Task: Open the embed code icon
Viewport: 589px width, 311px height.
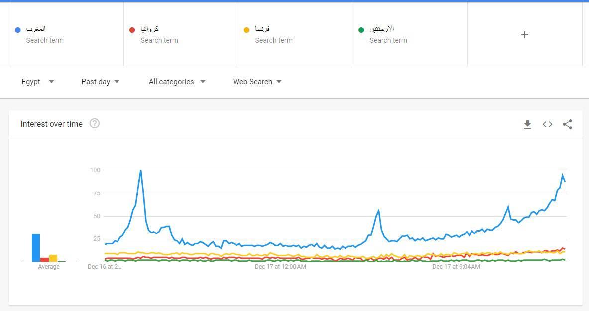Action: pyautogui.click(x=547, y=124)
